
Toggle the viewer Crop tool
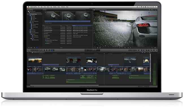[98, 48]
